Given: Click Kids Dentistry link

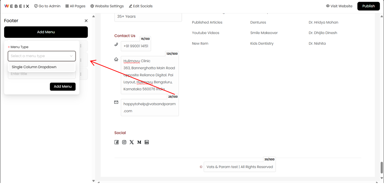Looking at the screenshot, I should (262, 44).
